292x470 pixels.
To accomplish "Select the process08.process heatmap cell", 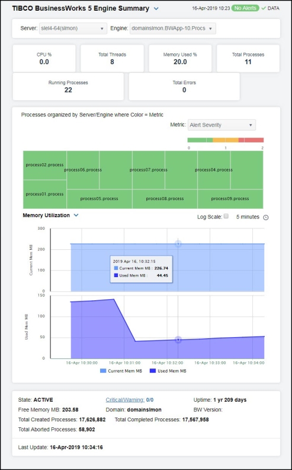I will click(x=165, y=199).
